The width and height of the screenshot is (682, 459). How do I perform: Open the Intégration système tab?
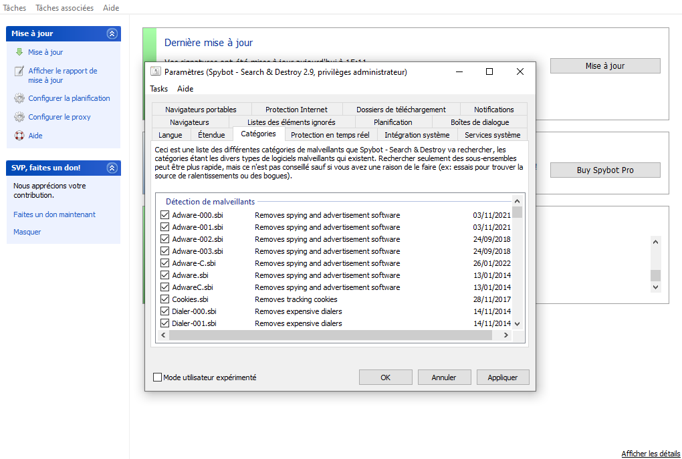click(x=417, y=135)
